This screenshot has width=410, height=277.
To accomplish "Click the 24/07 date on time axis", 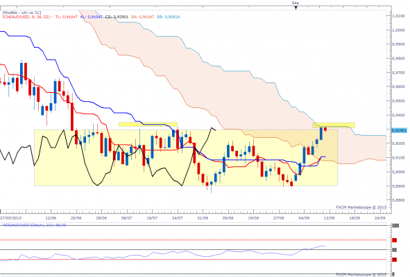I will click(178, 217).
